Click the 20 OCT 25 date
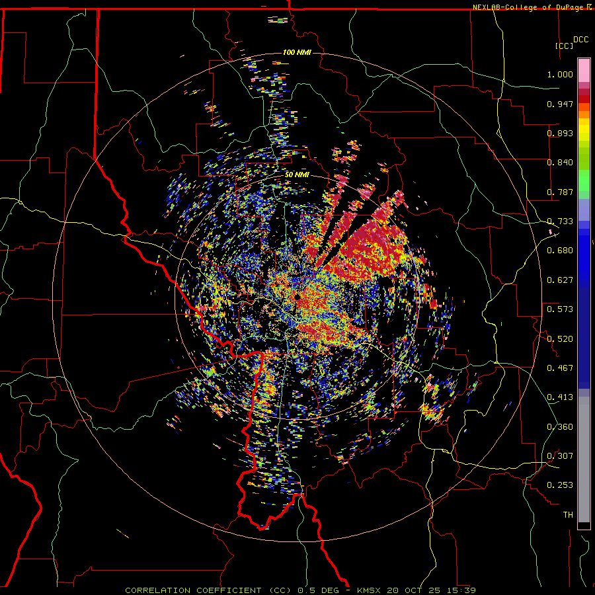 (414, 590)
